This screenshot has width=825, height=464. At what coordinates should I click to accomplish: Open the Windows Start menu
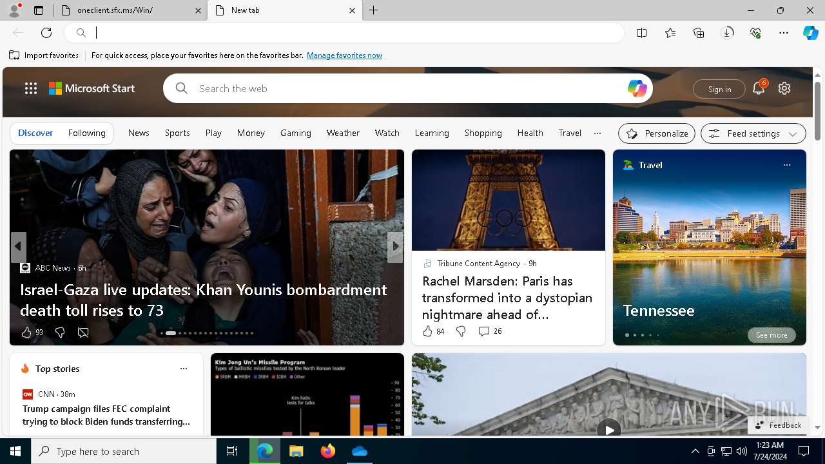[x=15, y=451]
